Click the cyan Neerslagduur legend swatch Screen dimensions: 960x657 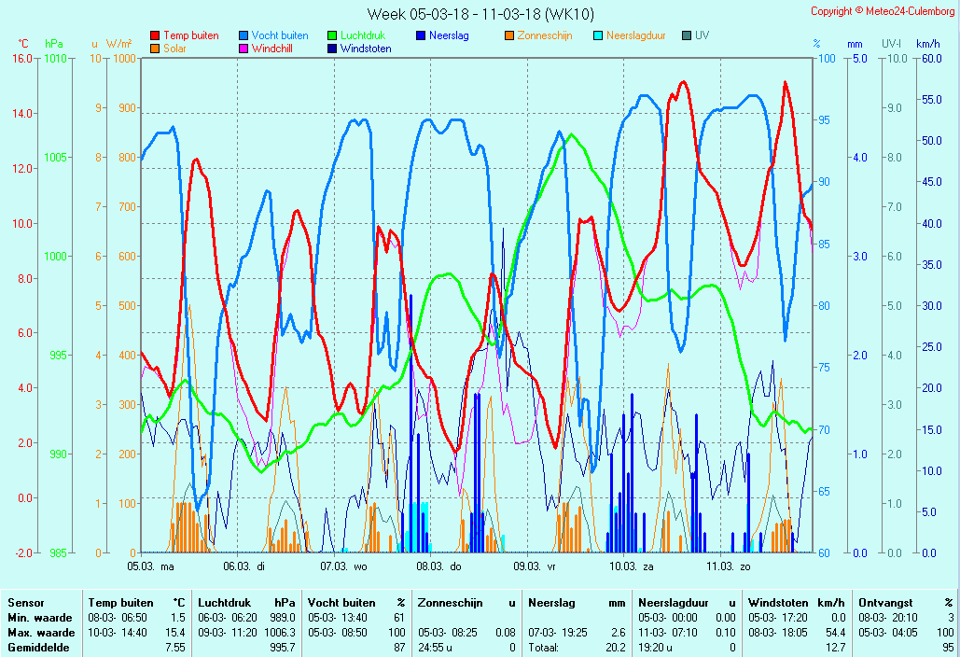598,35
